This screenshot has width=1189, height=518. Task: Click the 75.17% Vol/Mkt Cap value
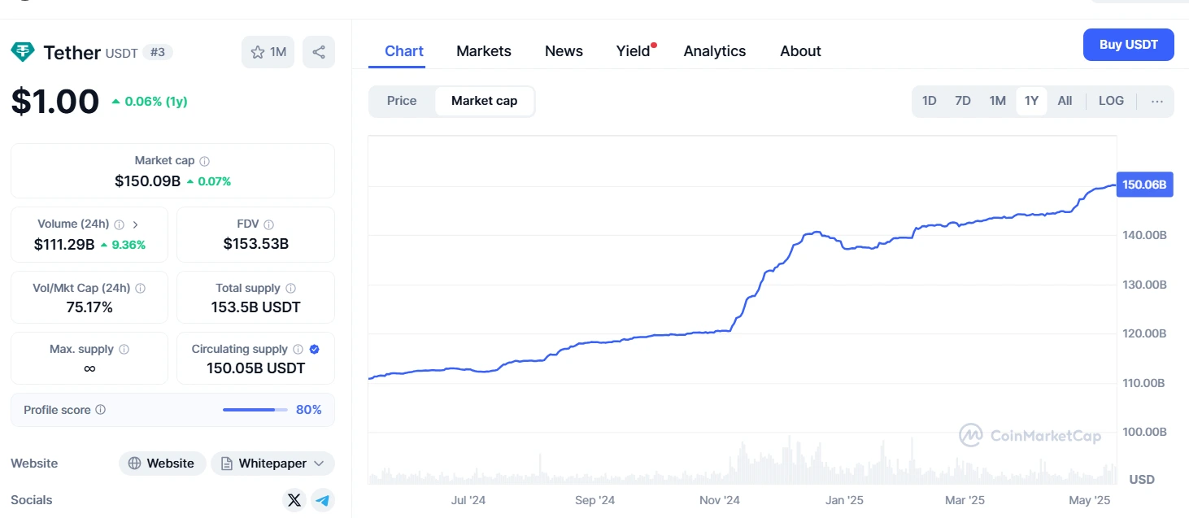(x=89, y=307)
